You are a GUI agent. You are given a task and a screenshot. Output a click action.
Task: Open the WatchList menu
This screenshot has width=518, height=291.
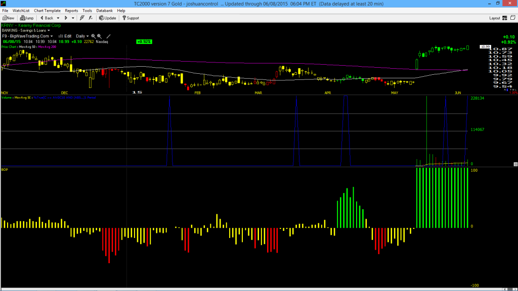click(21, 11)
